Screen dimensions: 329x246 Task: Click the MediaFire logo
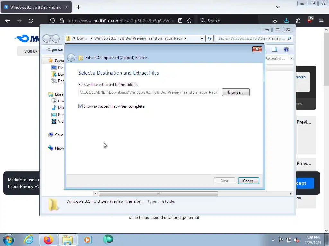tap(27, 38)
